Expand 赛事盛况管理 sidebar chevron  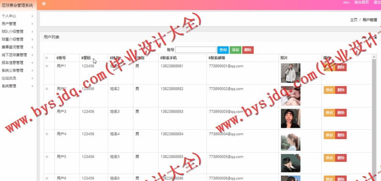(33, 47)
